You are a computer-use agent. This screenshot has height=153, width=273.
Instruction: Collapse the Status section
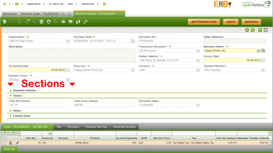click(x=11, y=96)
